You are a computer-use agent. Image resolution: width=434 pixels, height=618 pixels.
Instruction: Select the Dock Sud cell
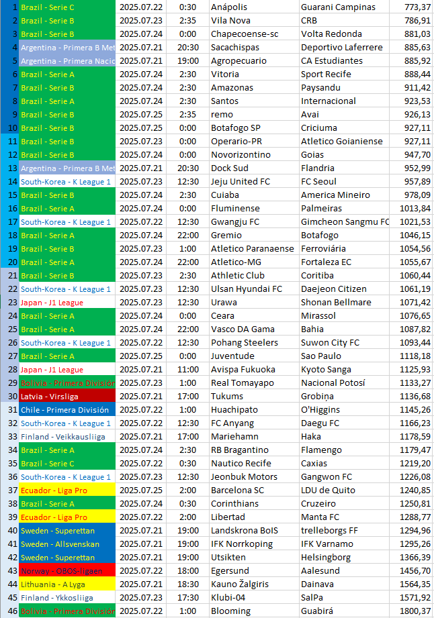tap(254, 168)
